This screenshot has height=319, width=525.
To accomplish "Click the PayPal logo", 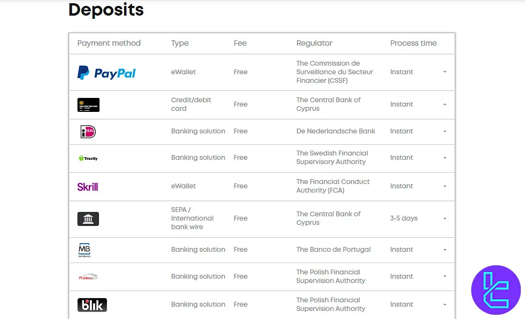I will (x=106, y=72).
